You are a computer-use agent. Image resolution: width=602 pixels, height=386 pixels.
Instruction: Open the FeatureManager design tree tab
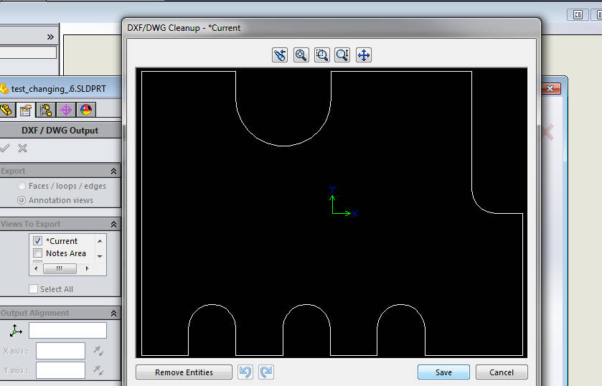pos(6,110)
